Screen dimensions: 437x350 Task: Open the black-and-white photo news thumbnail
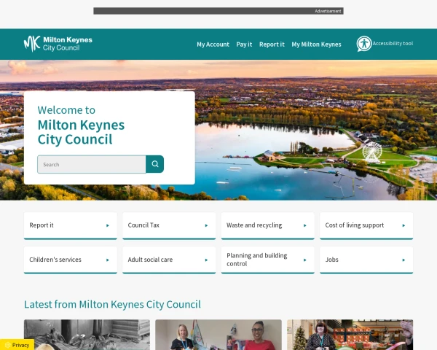pyautogui.click(x=87, y=335)
